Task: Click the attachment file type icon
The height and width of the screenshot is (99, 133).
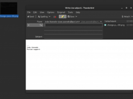Action: tap(105, 25)
